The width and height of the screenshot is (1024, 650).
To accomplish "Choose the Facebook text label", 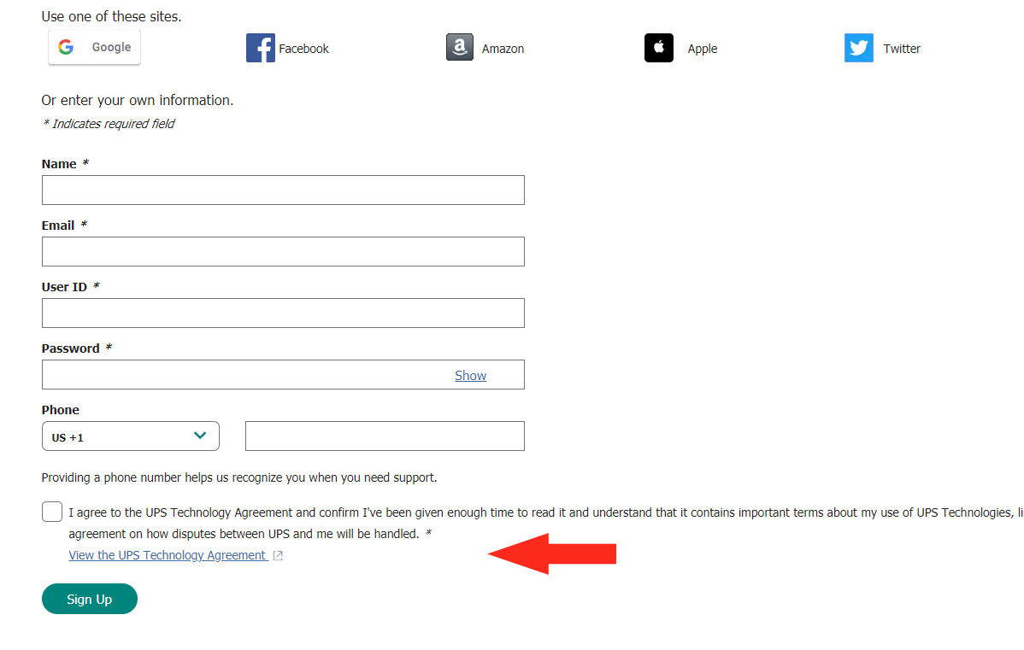I will click(303, 49).
